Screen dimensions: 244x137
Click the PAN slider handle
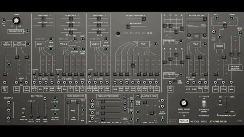click(x=225, y=25)
